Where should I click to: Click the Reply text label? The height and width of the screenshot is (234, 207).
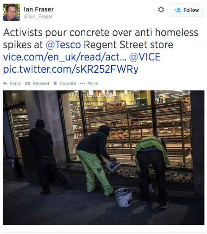(x=15, y=83)
